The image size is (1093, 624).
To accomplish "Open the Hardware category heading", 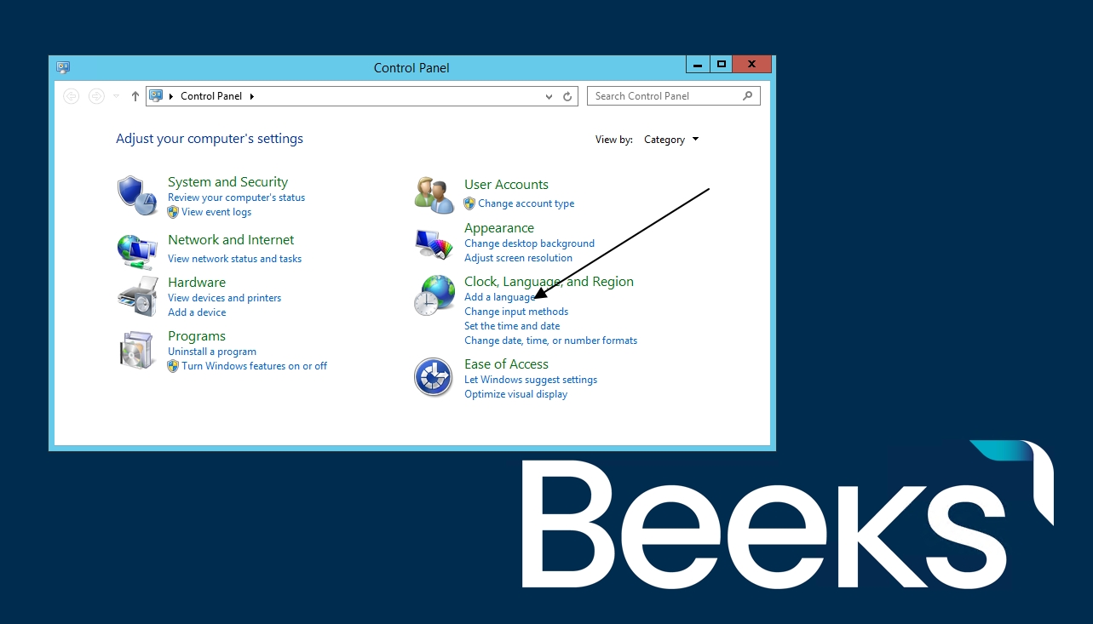I will point(197,283).
